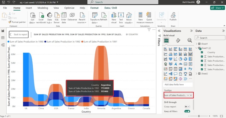226x118 pixels.
Task: Click the Refresh button
Action: (x=104, y=17)
